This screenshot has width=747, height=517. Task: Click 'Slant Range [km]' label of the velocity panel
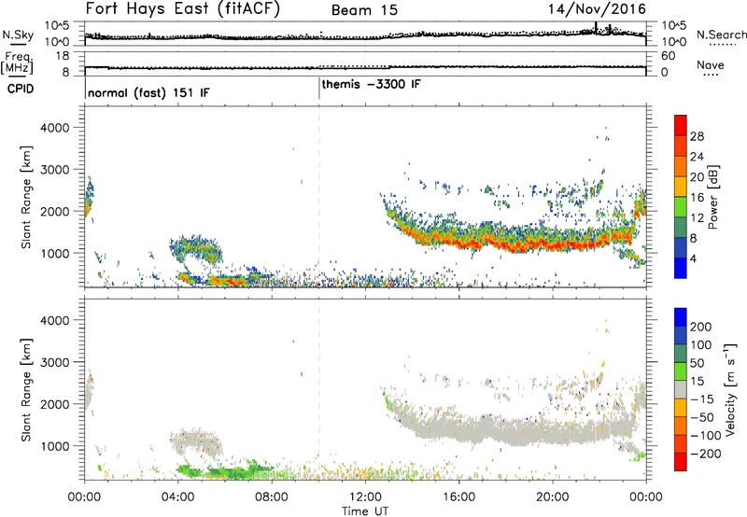(26, 390)
